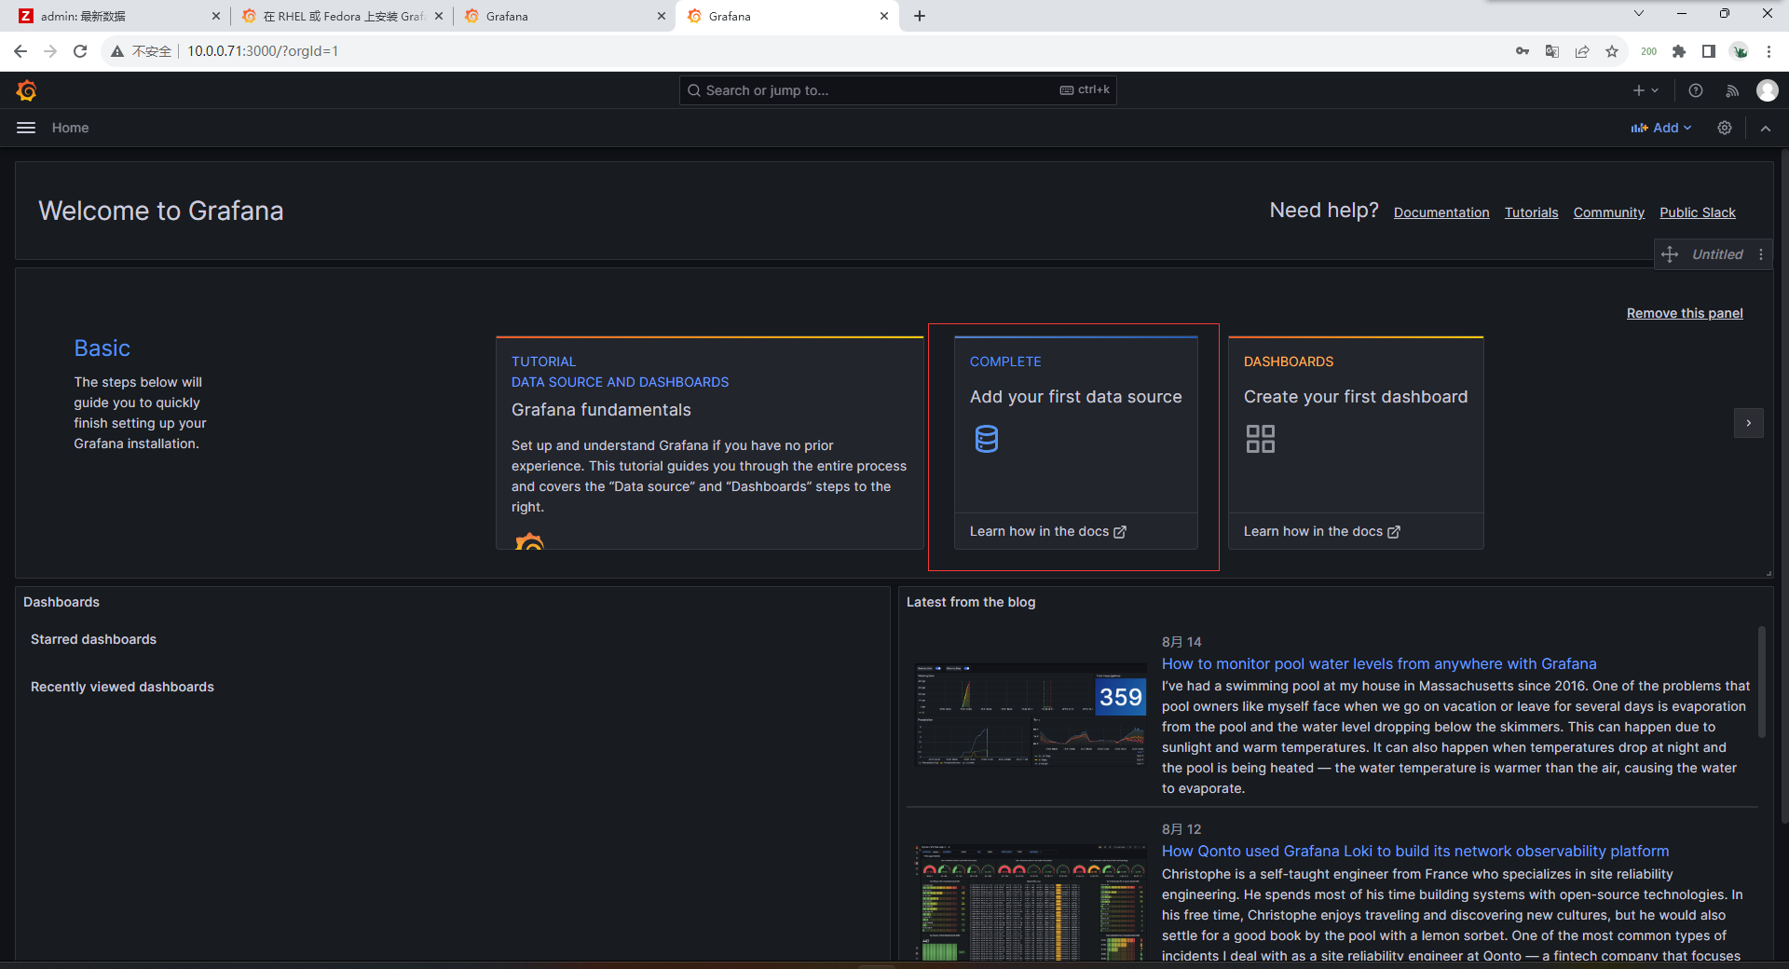This screenshot has width=1789, height=969.
Task: Switch to RHEL or Fedora install tab
Action: click(341, 16)
